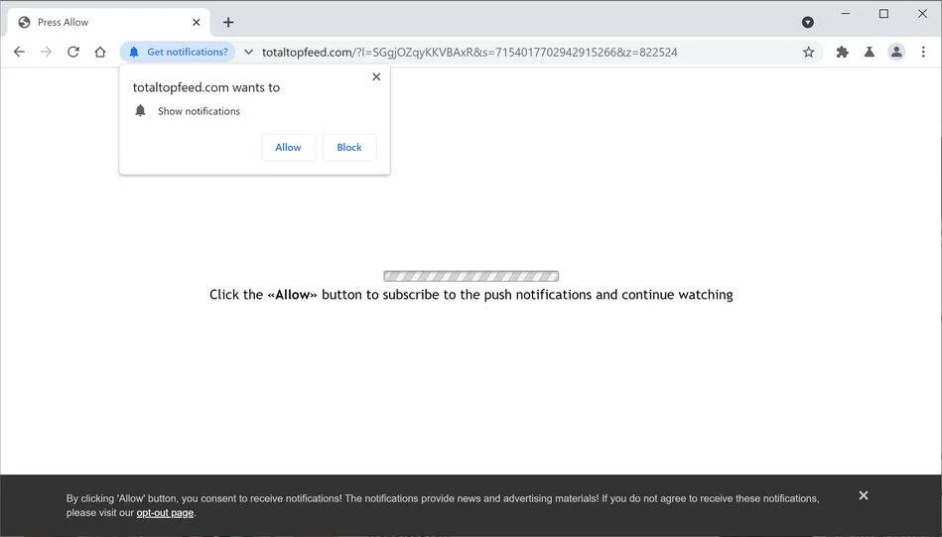Click the bell icon beside Show notifications

click(140, 110)
